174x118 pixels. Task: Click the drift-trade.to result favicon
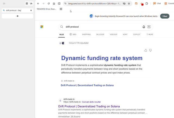tap(60, 100)
